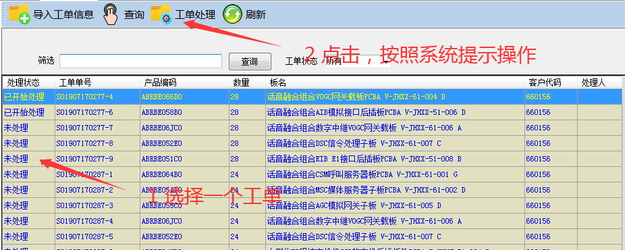Screen dimensions: 625x250
Task: Click the green 刷新 refresh icon
Action: [232, 15]
